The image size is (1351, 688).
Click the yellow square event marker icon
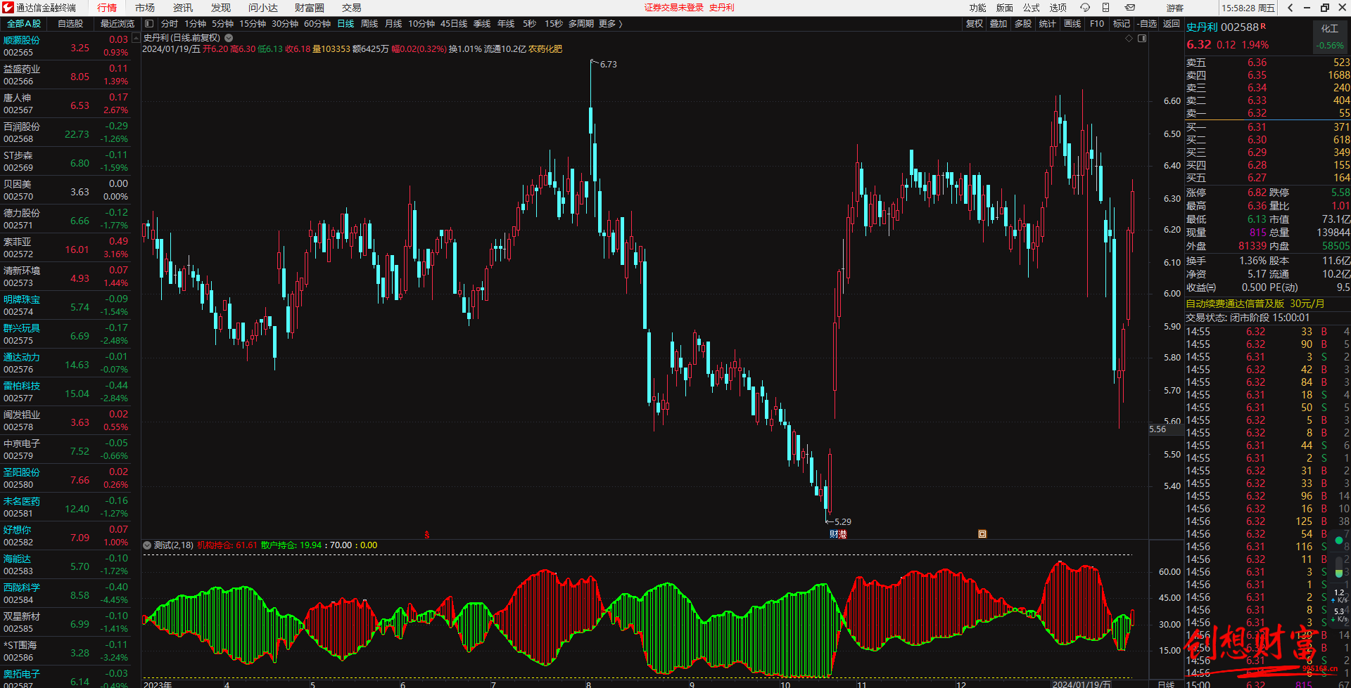(982, 534)
